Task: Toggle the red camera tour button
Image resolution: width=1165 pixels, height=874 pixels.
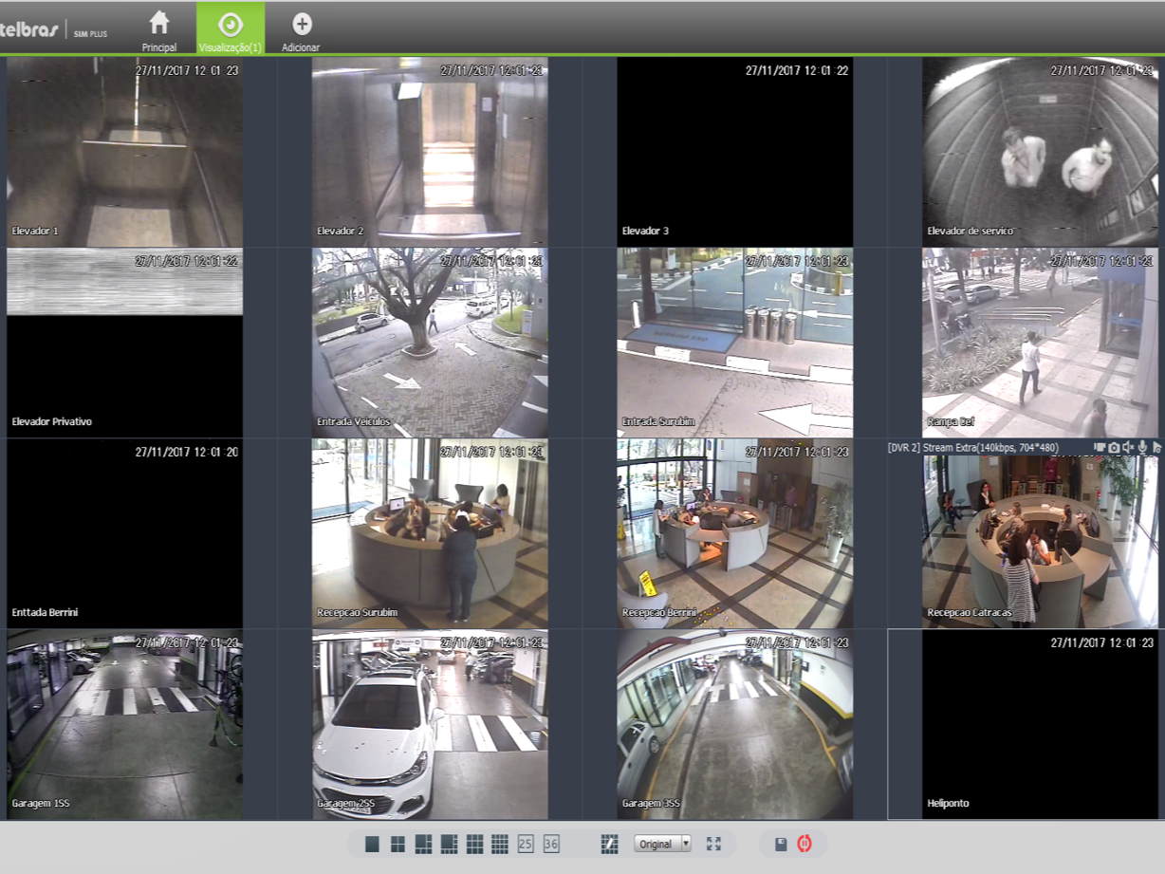Action: [x=804, y=844]
